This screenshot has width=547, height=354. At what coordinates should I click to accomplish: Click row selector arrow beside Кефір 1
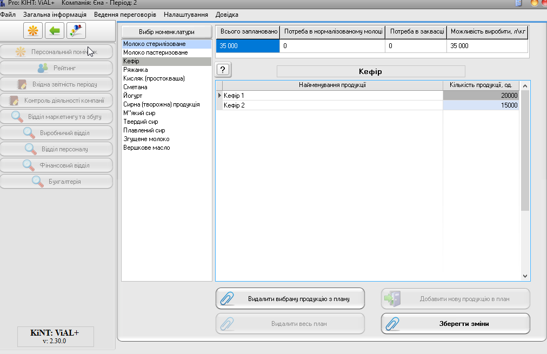click(x=219, y=96)
